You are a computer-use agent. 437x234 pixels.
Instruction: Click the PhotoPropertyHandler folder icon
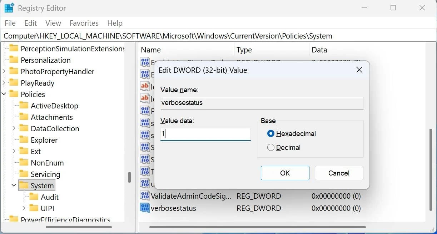[14, 71]
